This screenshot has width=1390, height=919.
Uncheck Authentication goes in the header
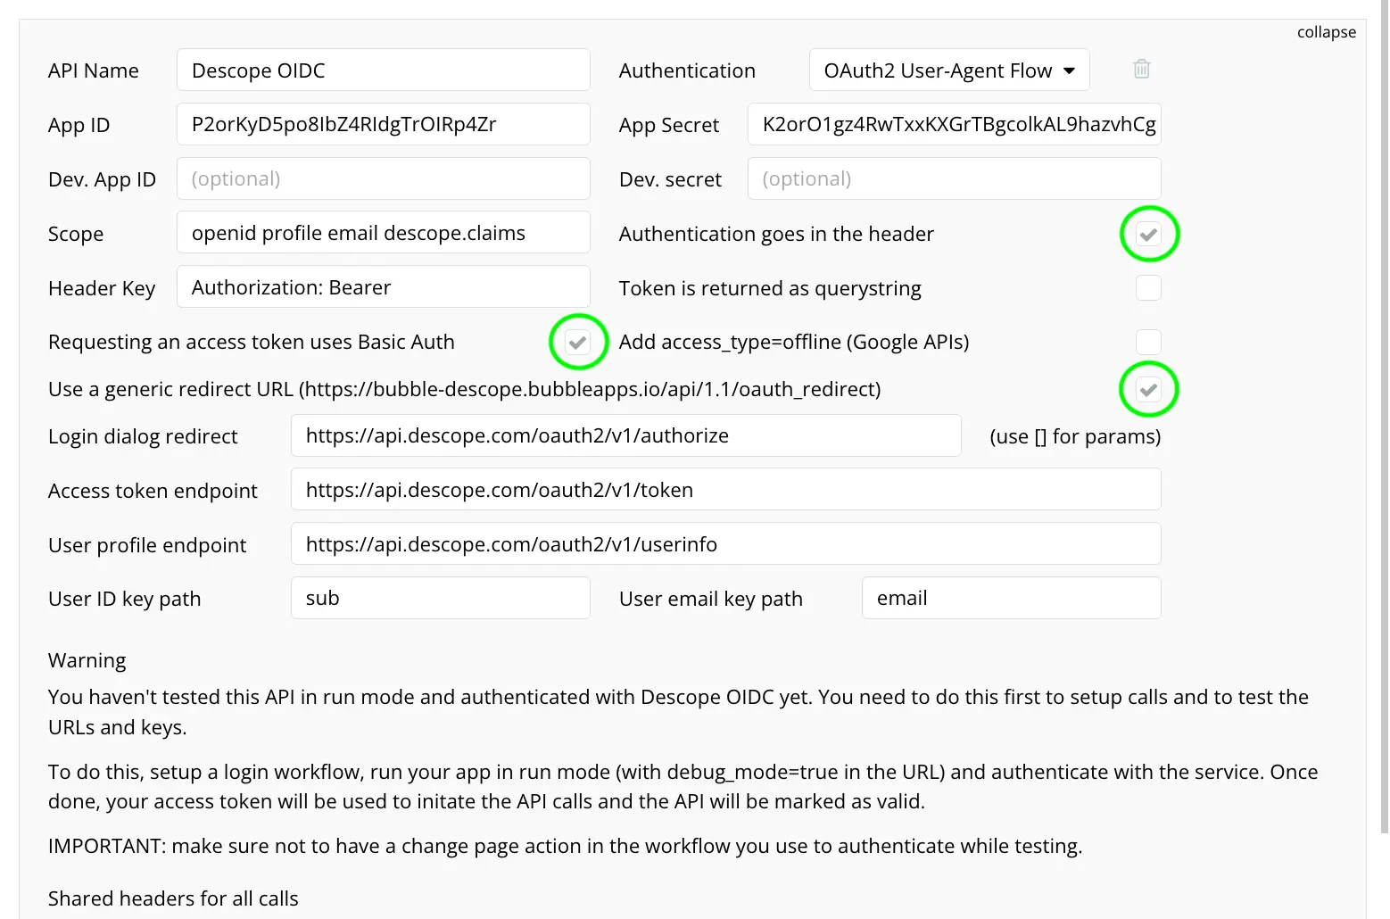tap(1148, 234)
